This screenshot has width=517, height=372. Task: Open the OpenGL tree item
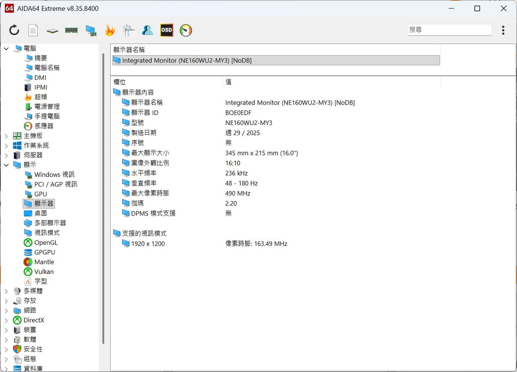46,242
